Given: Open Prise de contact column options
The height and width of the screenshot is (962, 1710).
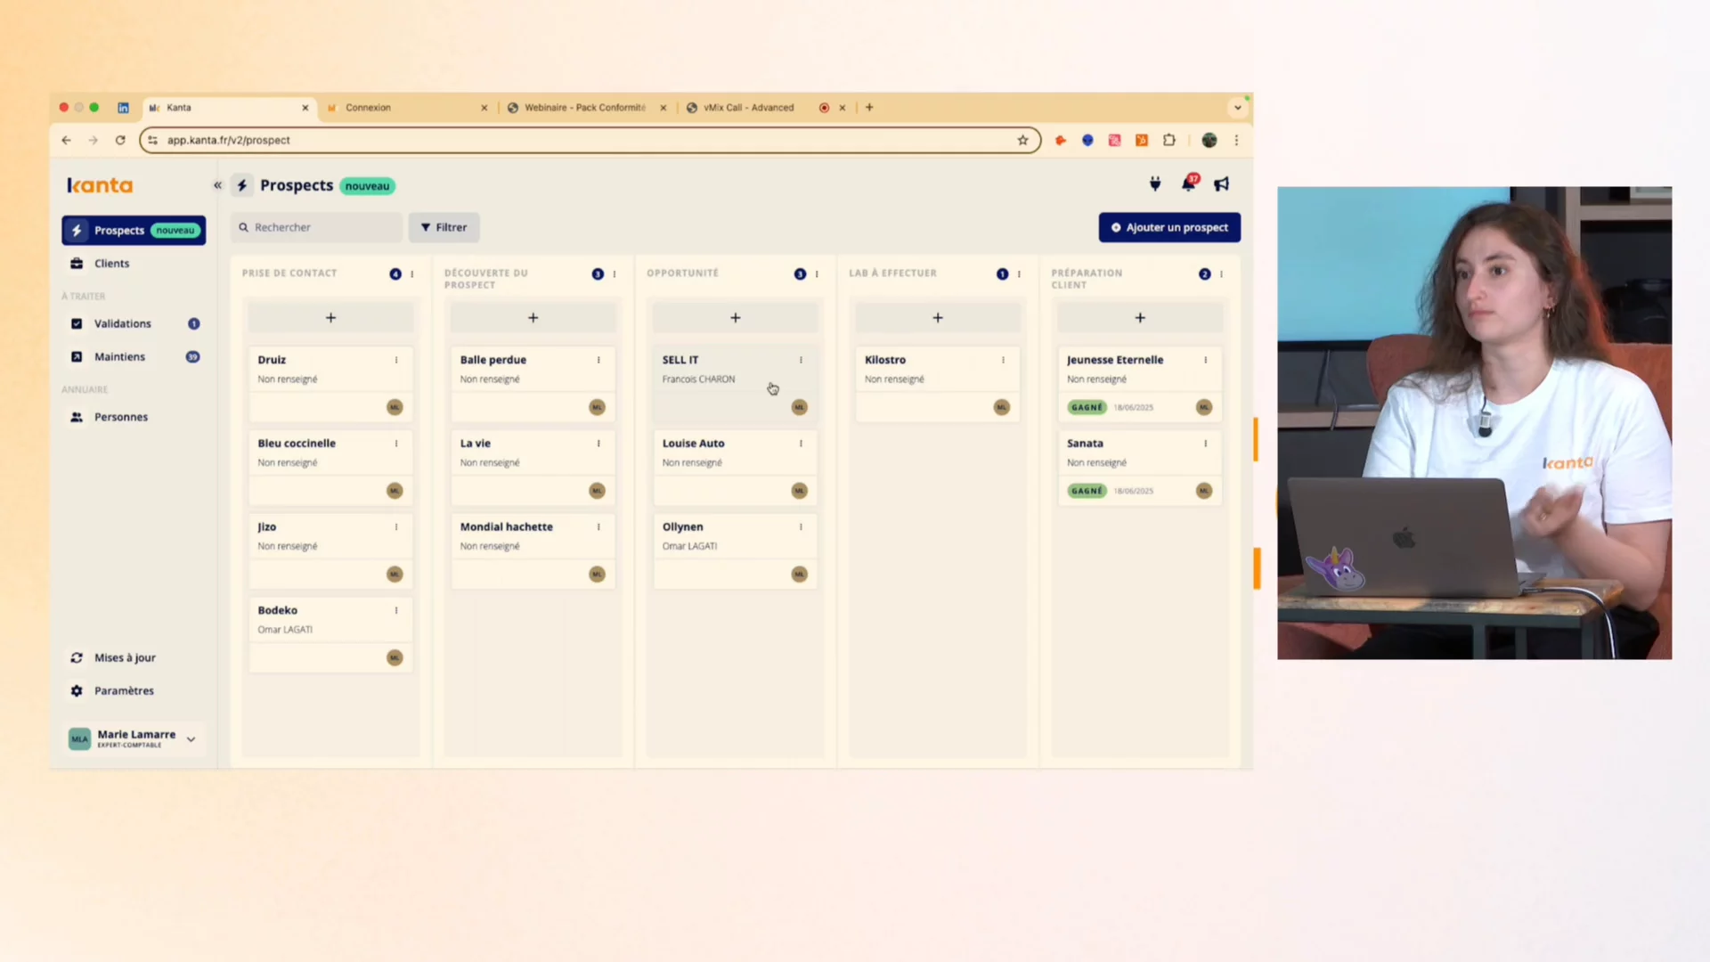Looking at the screenshot, I should (x=411, y=274).
